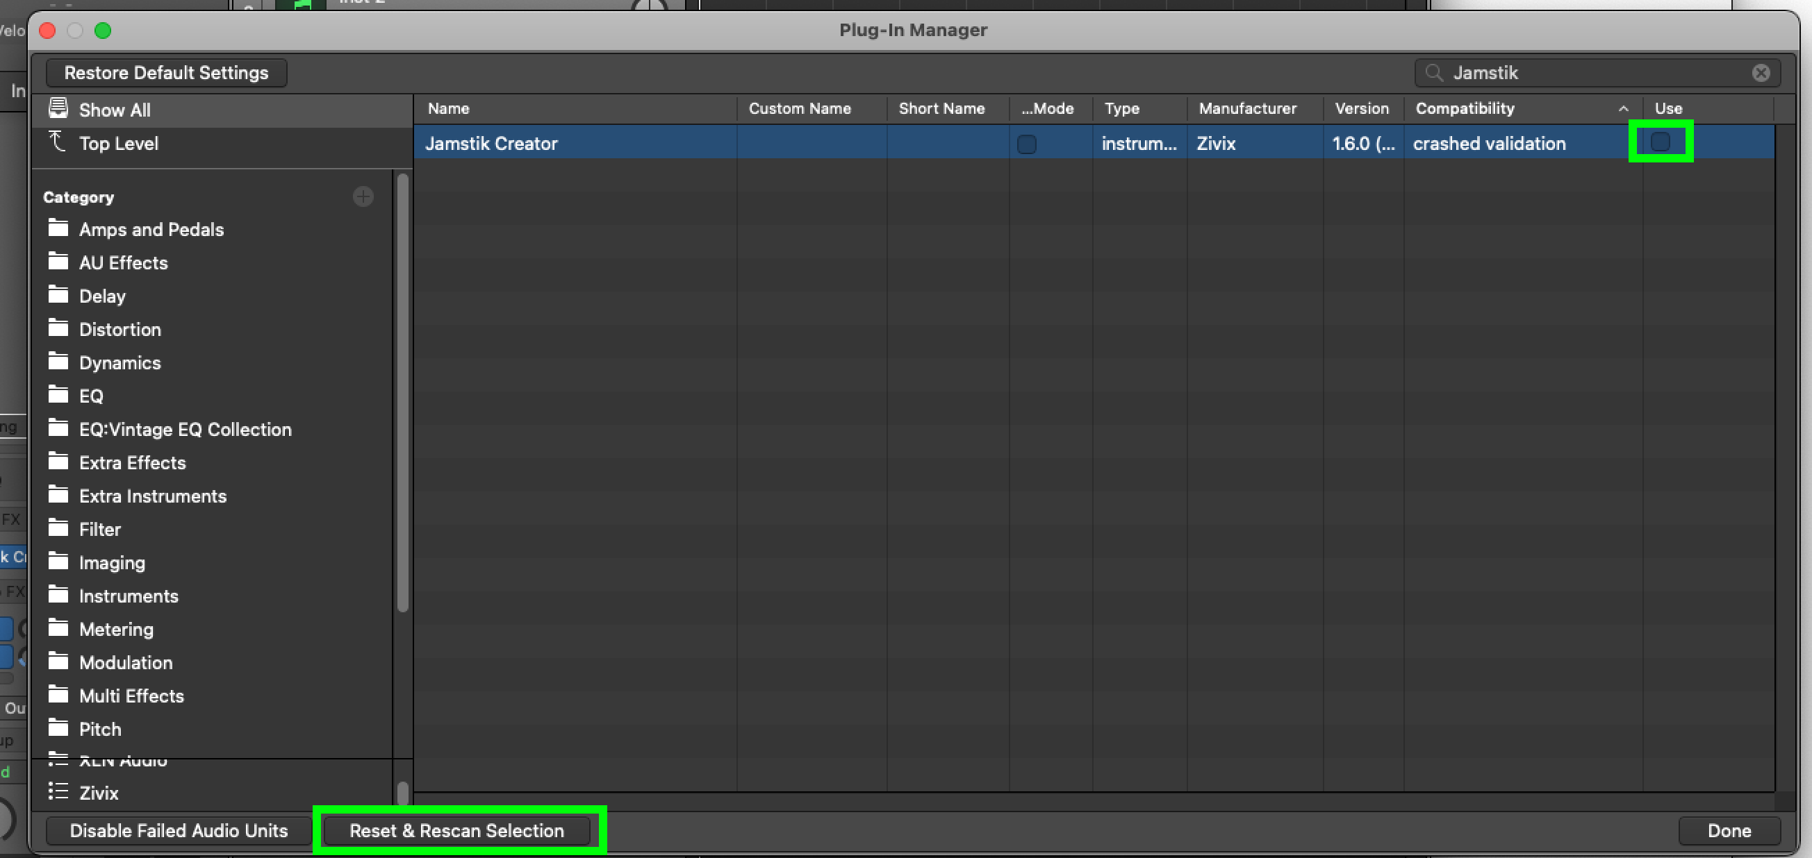The height and width of the screenshot is (858, 1812).
Task: Click the Imaging folder icon
Action: [58, 562]
